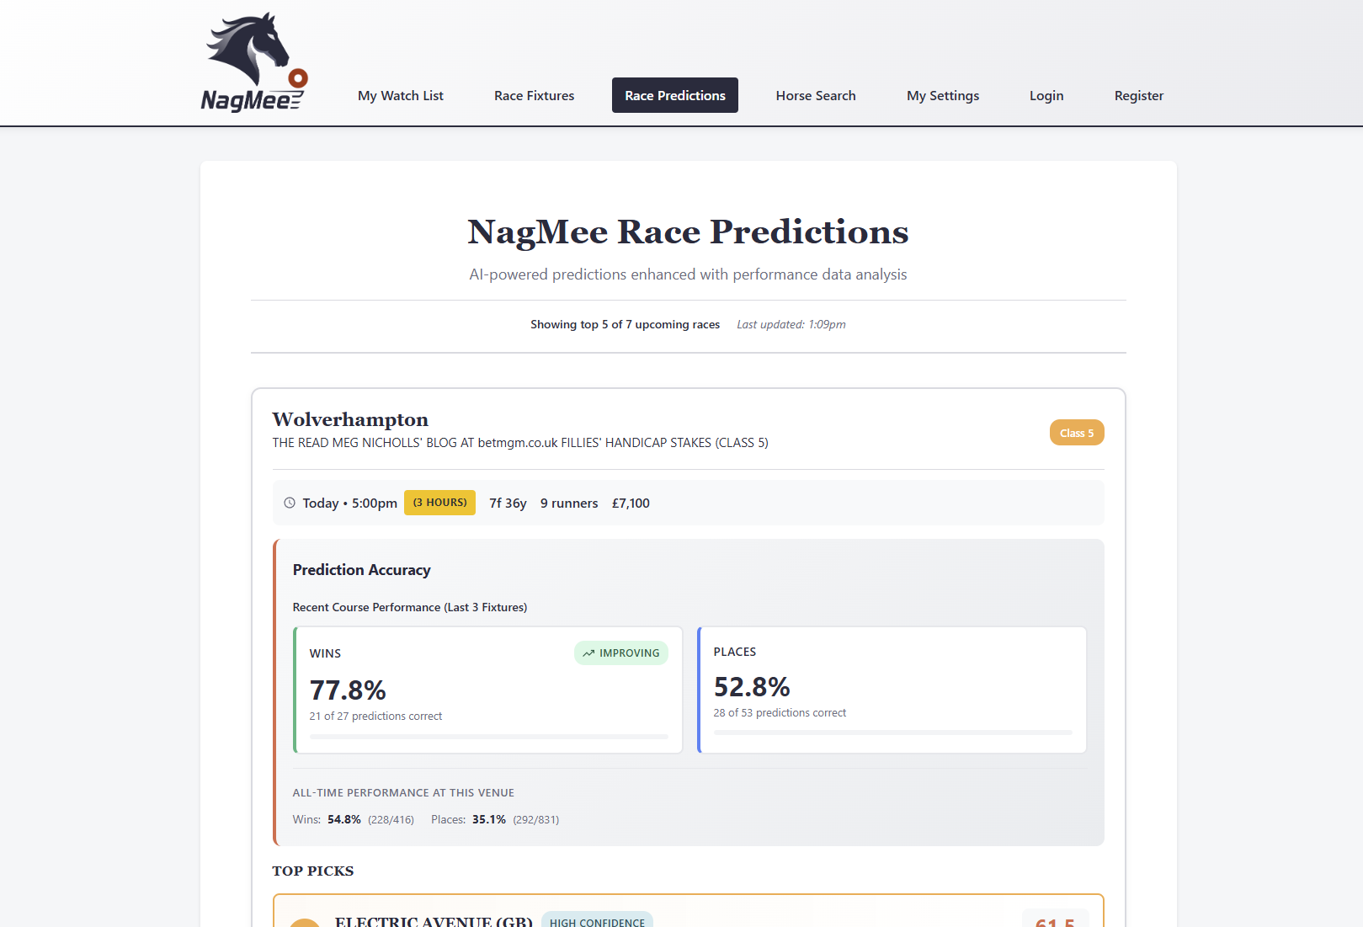Open My Watch List page
Screen dimensions: 1363x927
400,96
